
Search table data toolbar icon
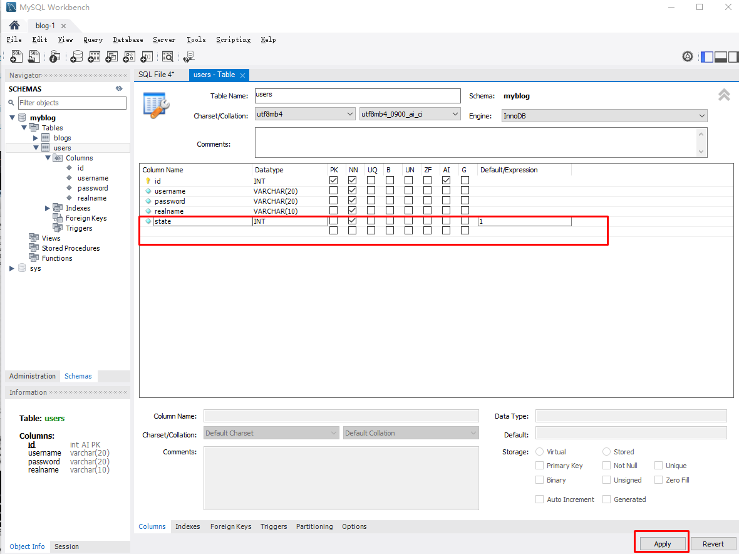pyautogui.click(x=168, y=56)
